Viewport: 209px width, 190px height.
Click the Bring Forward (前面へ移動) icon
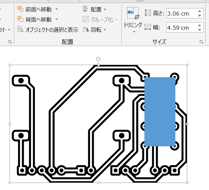point(20,9)
